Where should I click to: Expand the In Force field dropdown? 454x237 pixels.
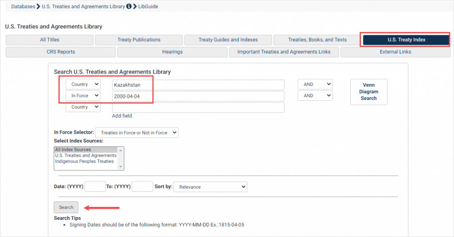click(x=83, y=95)
